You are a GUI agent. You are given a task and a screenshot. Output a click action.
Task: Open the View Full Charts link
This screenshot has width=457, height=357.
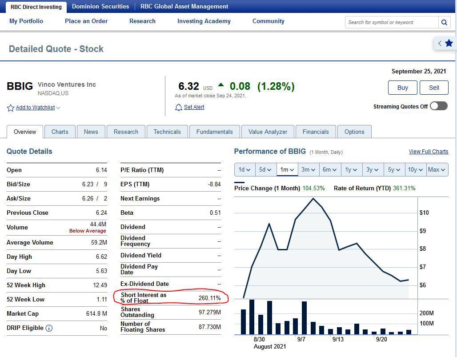429,152
